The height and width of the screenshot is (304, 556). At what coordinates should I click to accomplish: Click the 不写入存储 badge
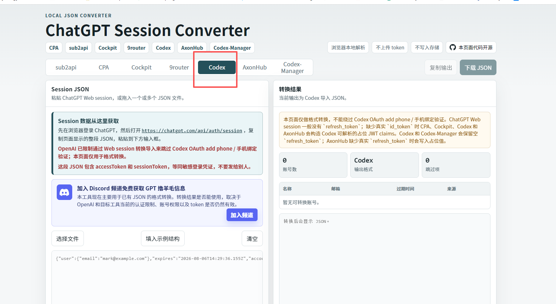point(427,47)
